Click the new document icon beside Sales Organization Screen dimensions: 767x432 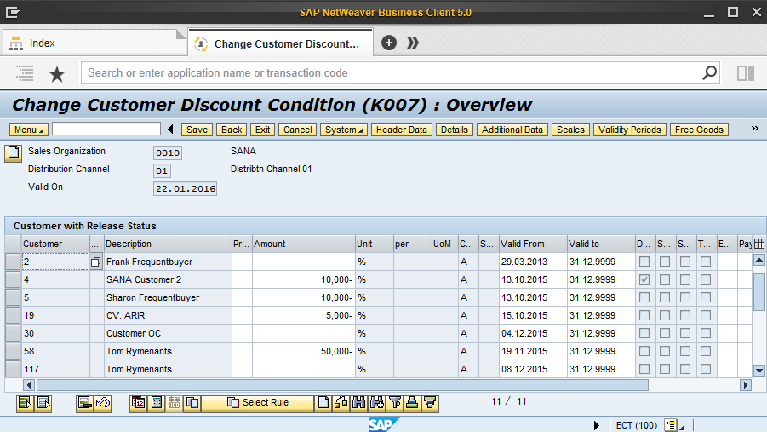tap(14, 153)
